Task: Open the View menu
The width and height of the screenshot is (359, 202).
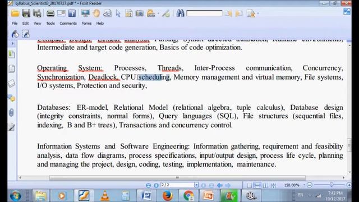Action: (x=38, y=24)
